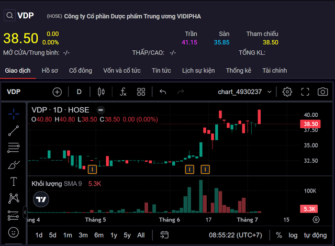Select the brush drawing tool
This screenshot has height=246, width=335.
pos(14,165)
